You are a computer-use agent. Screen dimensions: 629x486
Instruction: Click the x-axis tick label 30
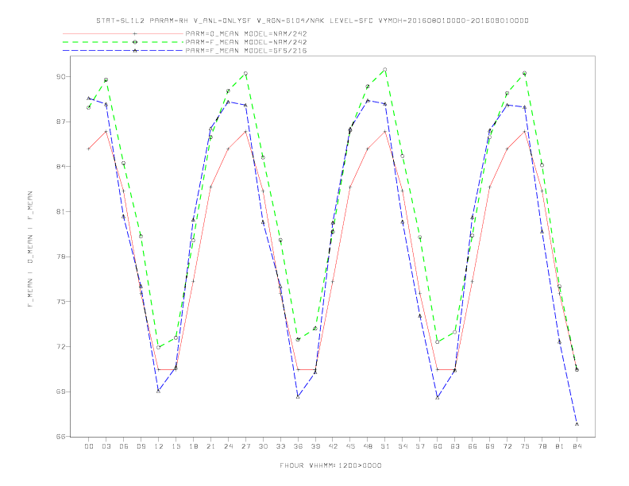click(x=263, y=446)
